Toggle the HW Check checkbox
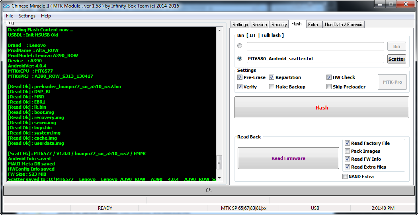418x215 pixels. pyautogui.click(x=329, y=77)
